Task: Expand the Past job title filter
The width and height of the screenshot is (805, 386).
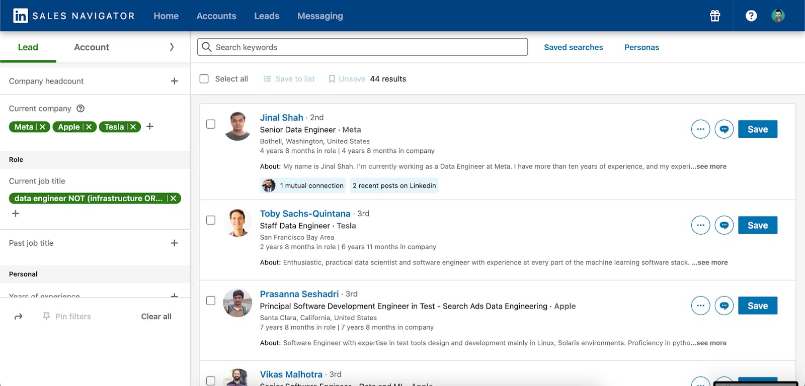Action: (174, 243)
